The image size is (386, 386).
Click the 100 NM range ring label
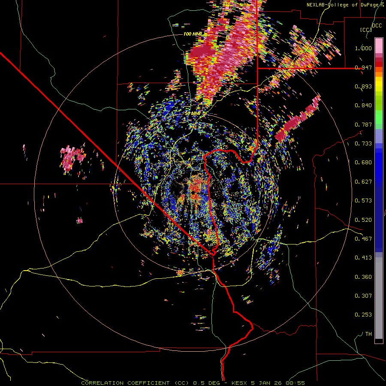[x=193, y=34]
